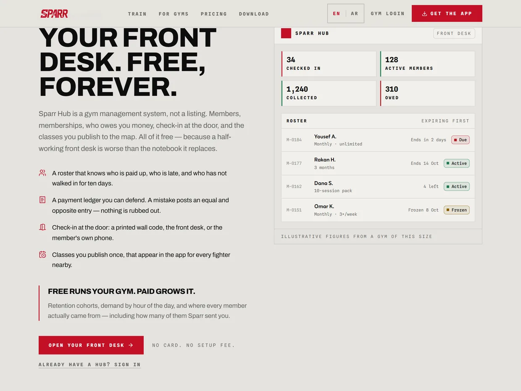
Task: Click member ID M-0151
Action: coord(294,210)
